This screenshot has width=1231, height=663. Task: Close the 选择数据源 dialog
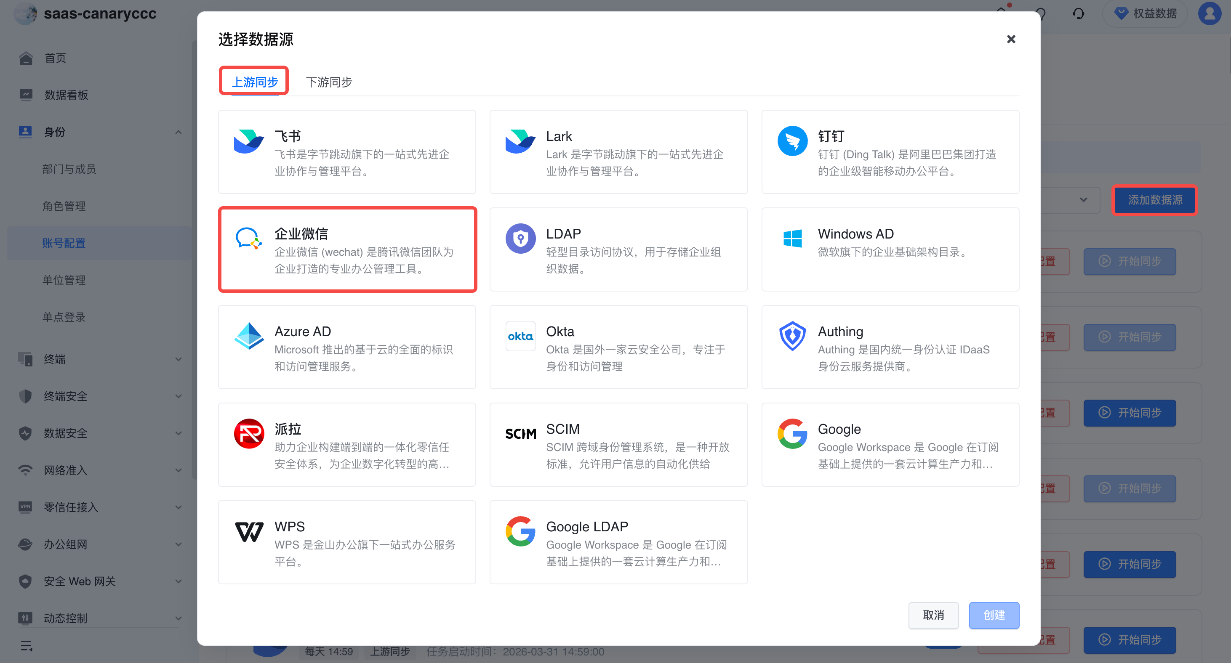1011,39
